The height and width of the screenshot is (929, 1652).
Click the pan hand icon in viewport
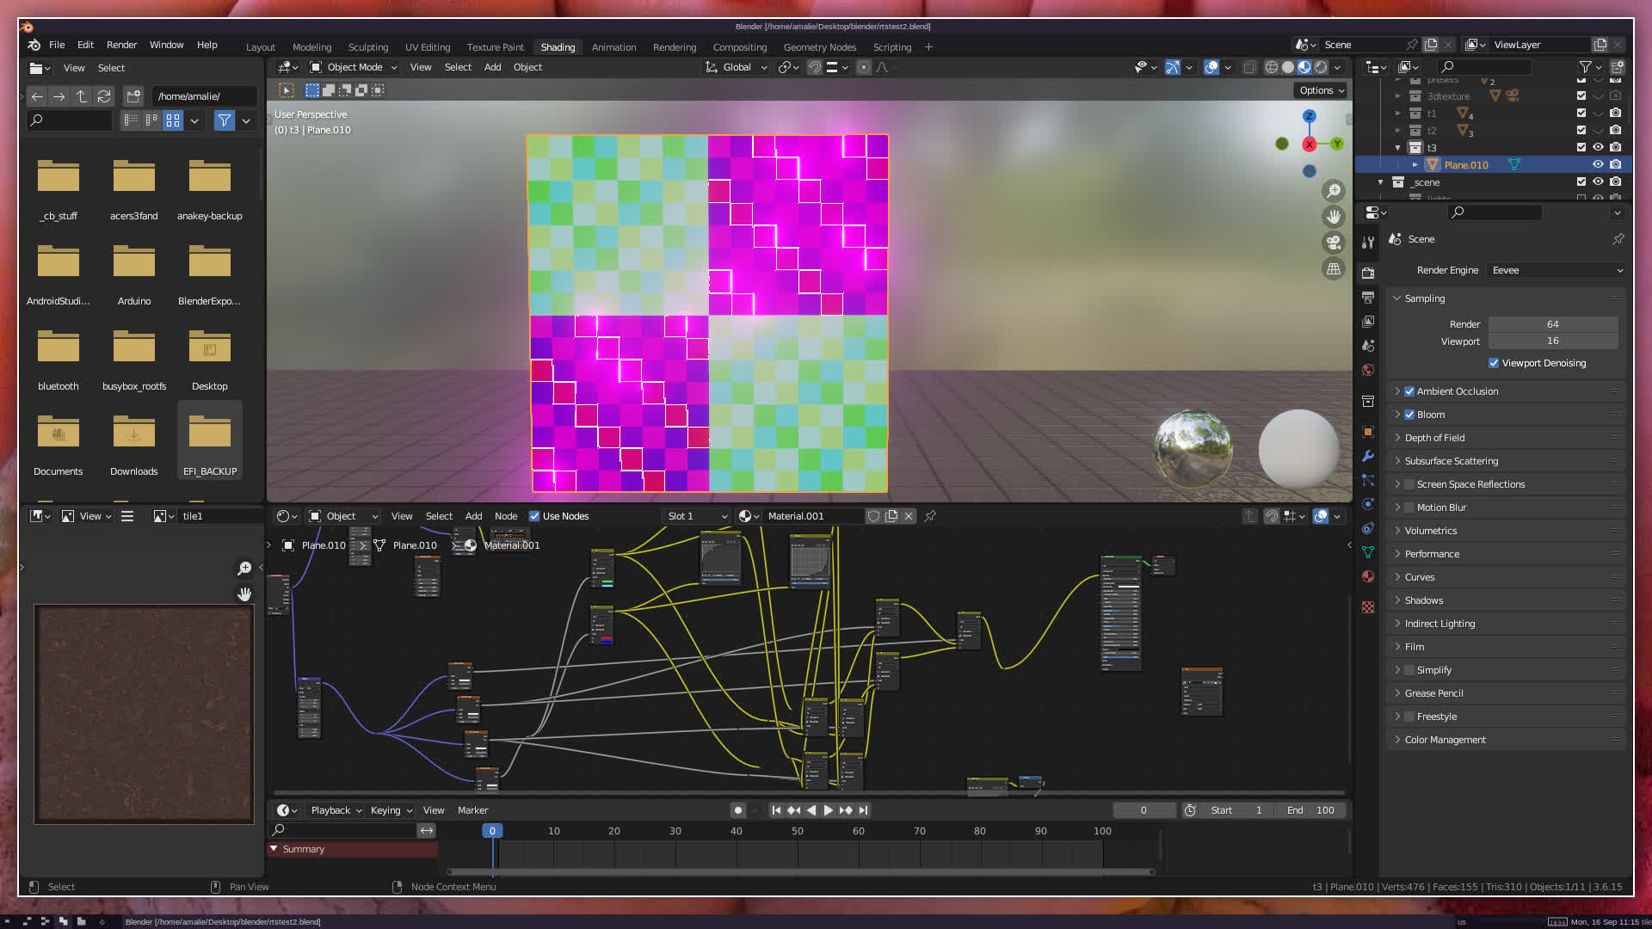[x=1334, y=217]
